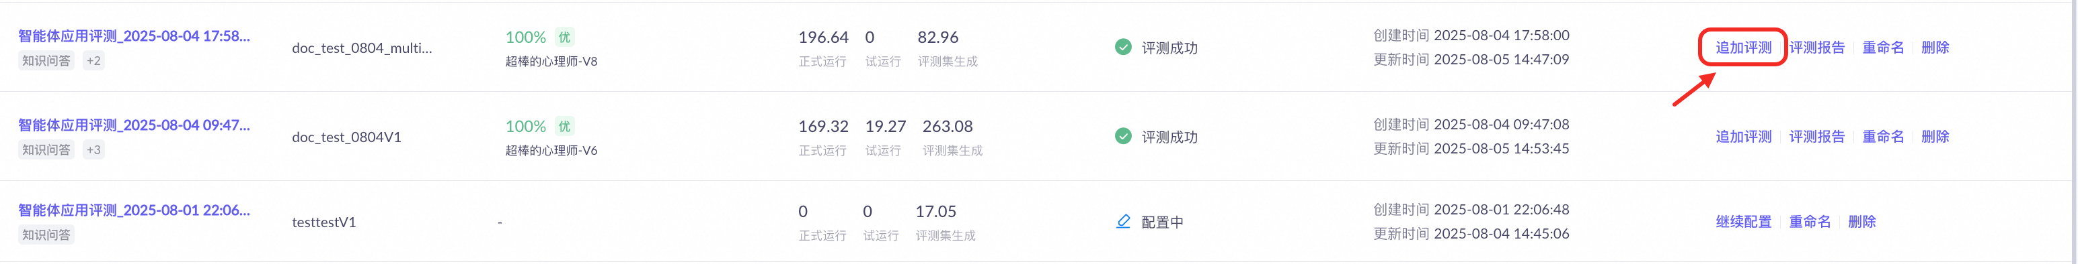The image size is (2078, 264).
Task: Open 评测报告 for doc_test_0804V1 row
Action: [1816, 137]
